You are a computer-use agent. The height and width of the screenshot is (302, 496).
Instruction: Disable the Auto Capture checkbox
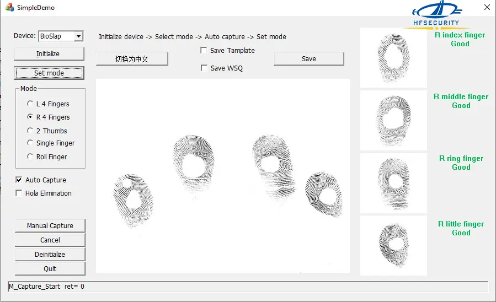19,180
